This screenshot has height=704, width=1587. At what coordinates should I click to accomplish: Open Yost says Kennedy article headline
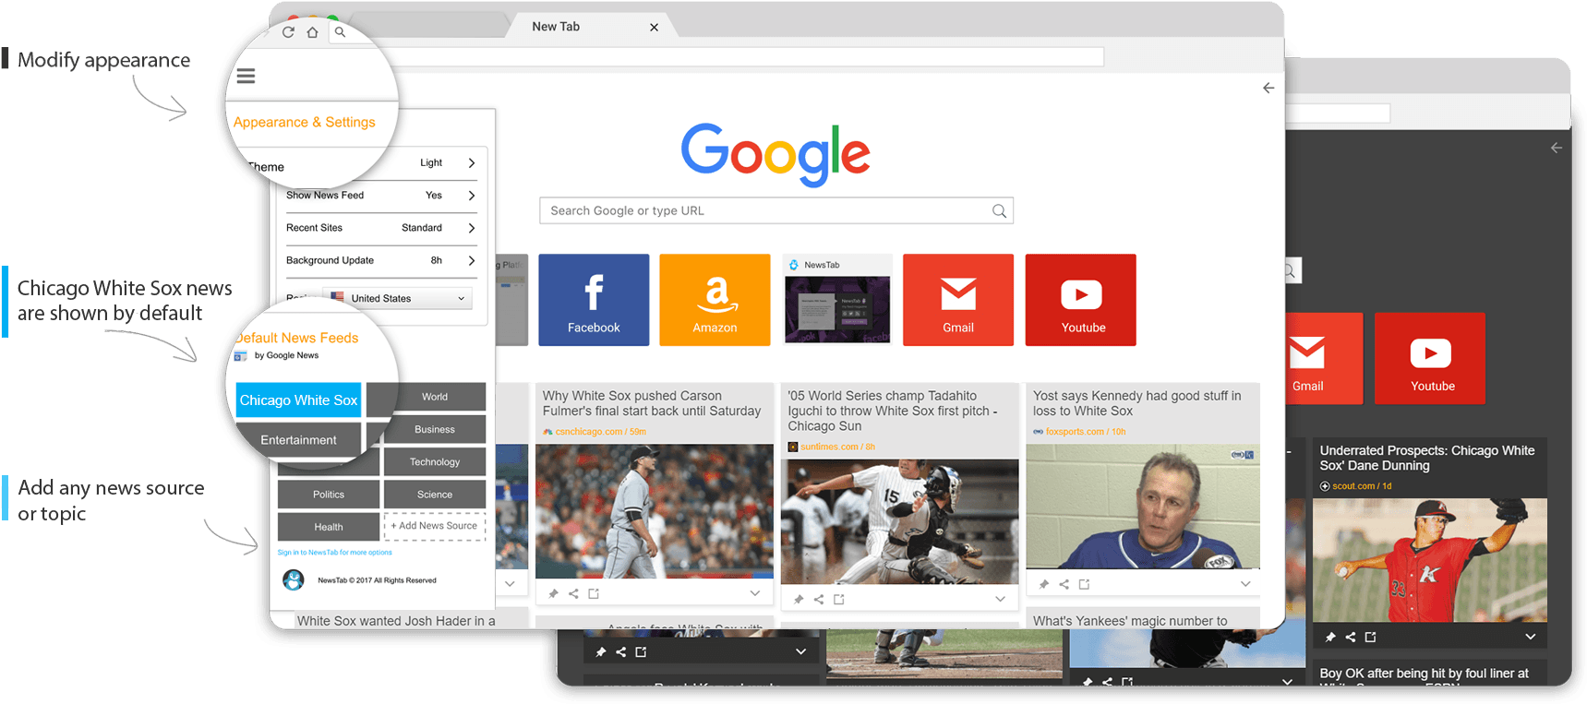tap(1136, 403)
